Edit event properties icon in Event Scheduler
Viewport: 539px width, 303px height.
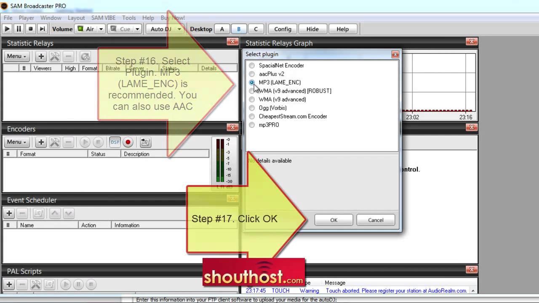tap(38, 213)
